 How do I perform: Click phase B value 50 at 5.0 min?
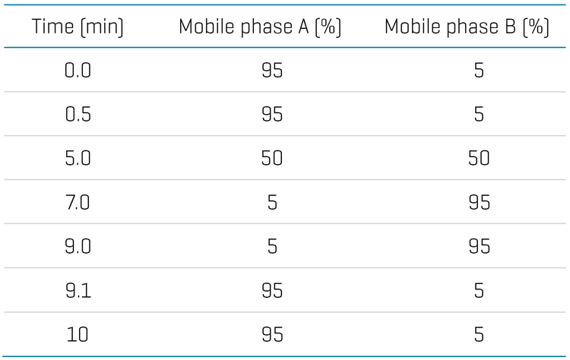[x=479, y=159]
